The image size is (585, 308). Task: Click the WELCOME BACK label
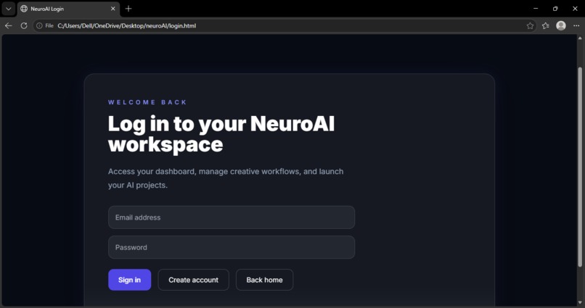(x=147, y=102)
